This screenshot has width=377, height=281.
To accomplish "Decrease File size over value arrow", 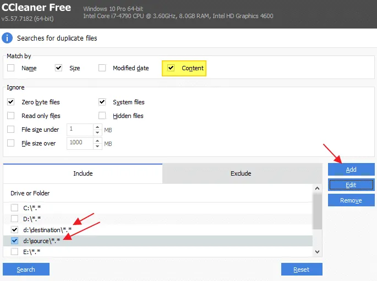I will pyautogui.click(x=97, y=146).
